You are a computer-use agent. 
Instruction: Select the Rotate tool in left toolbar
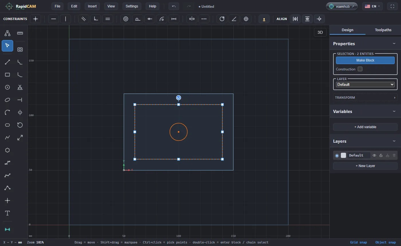pyautogui.click(x=20, y=125)
